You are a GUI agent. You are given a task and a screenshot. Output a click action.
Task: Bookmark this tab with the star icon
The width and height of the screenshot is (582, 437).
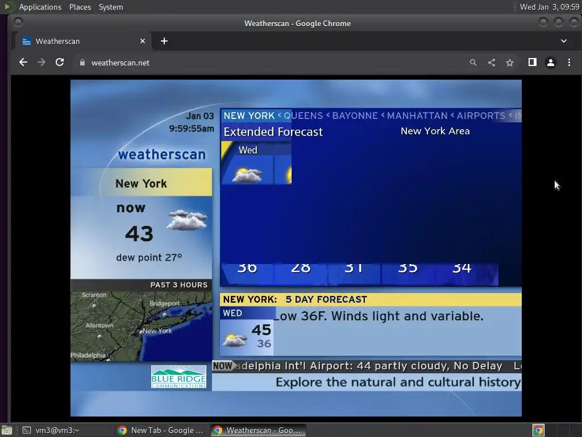(x=510, y=63)
